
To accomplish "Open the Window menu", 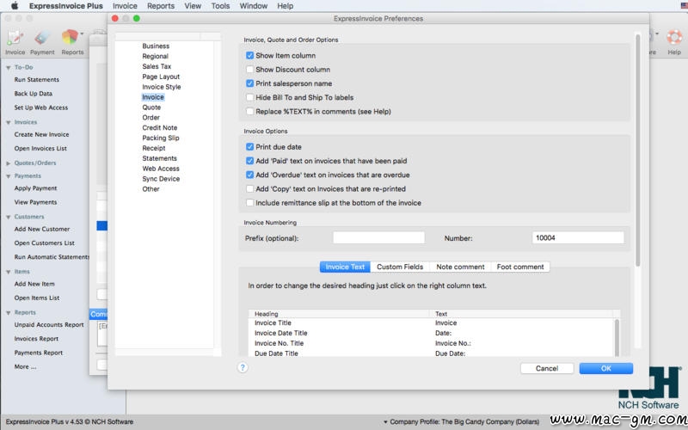I will click(253, 6).
